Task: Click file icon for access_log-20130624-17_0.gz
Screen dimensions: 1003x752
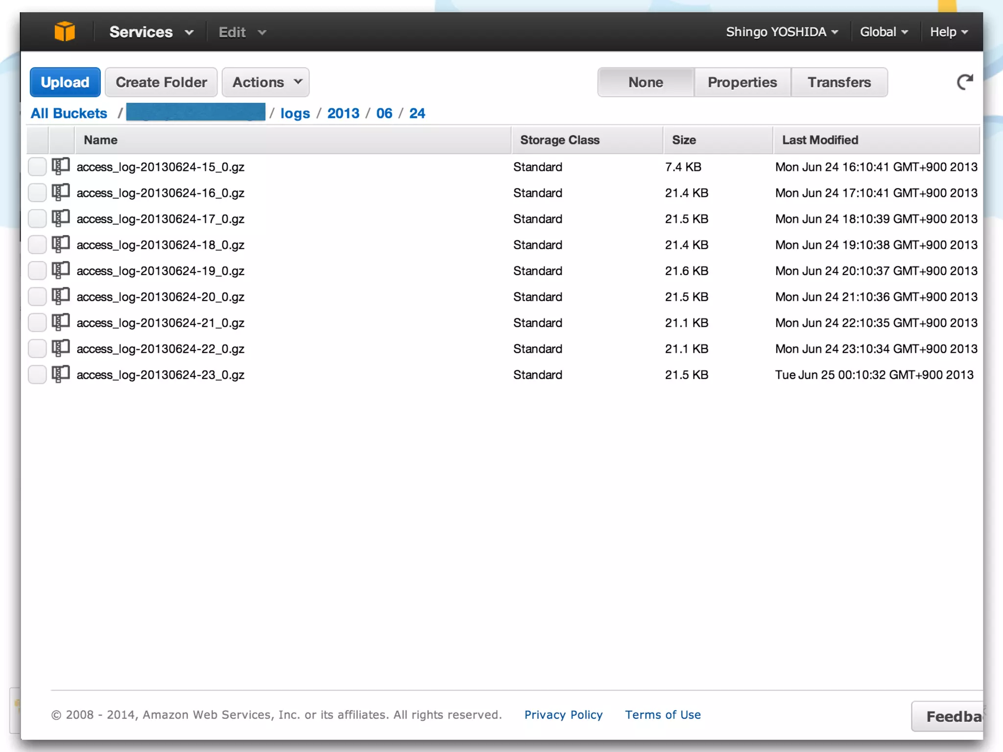Action: coord(61,219)
